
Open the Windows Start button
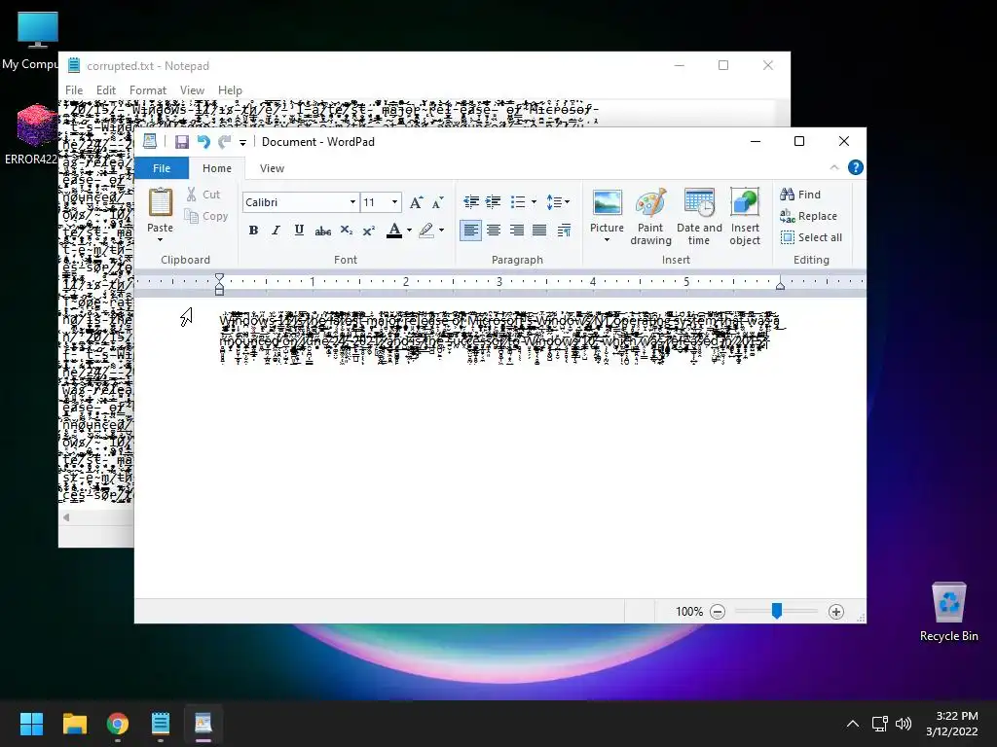(x=31, y=724)
